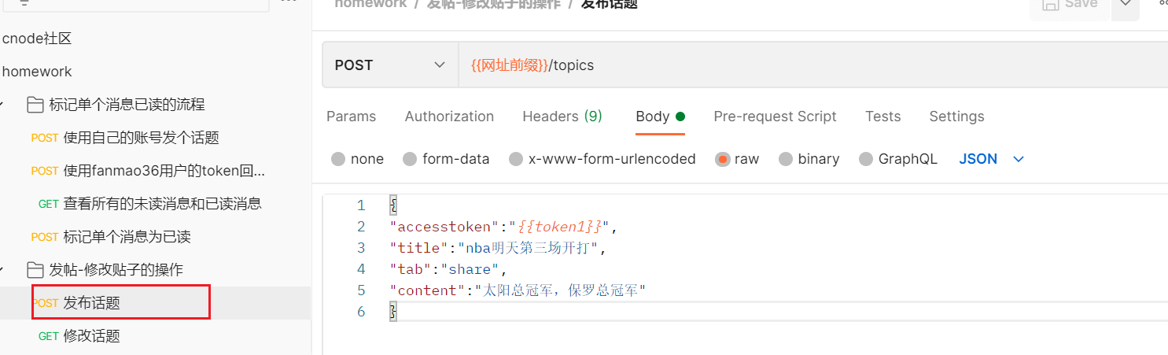This screenshot has height=355, width=1168.
Task: Click the folder icon beside 标记单个消息已读的流程
Action: click(x=35, y=105)
